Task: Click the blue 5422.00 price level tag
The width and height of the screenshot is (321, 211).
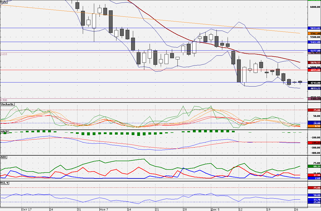Action: pos(314,42)
